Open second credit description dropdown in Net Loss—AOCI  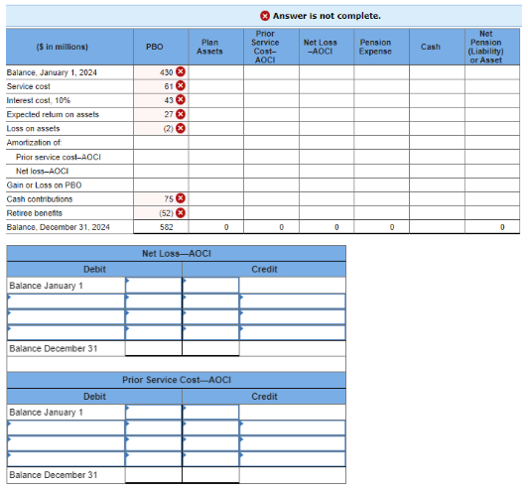click(x=292, y=317)
